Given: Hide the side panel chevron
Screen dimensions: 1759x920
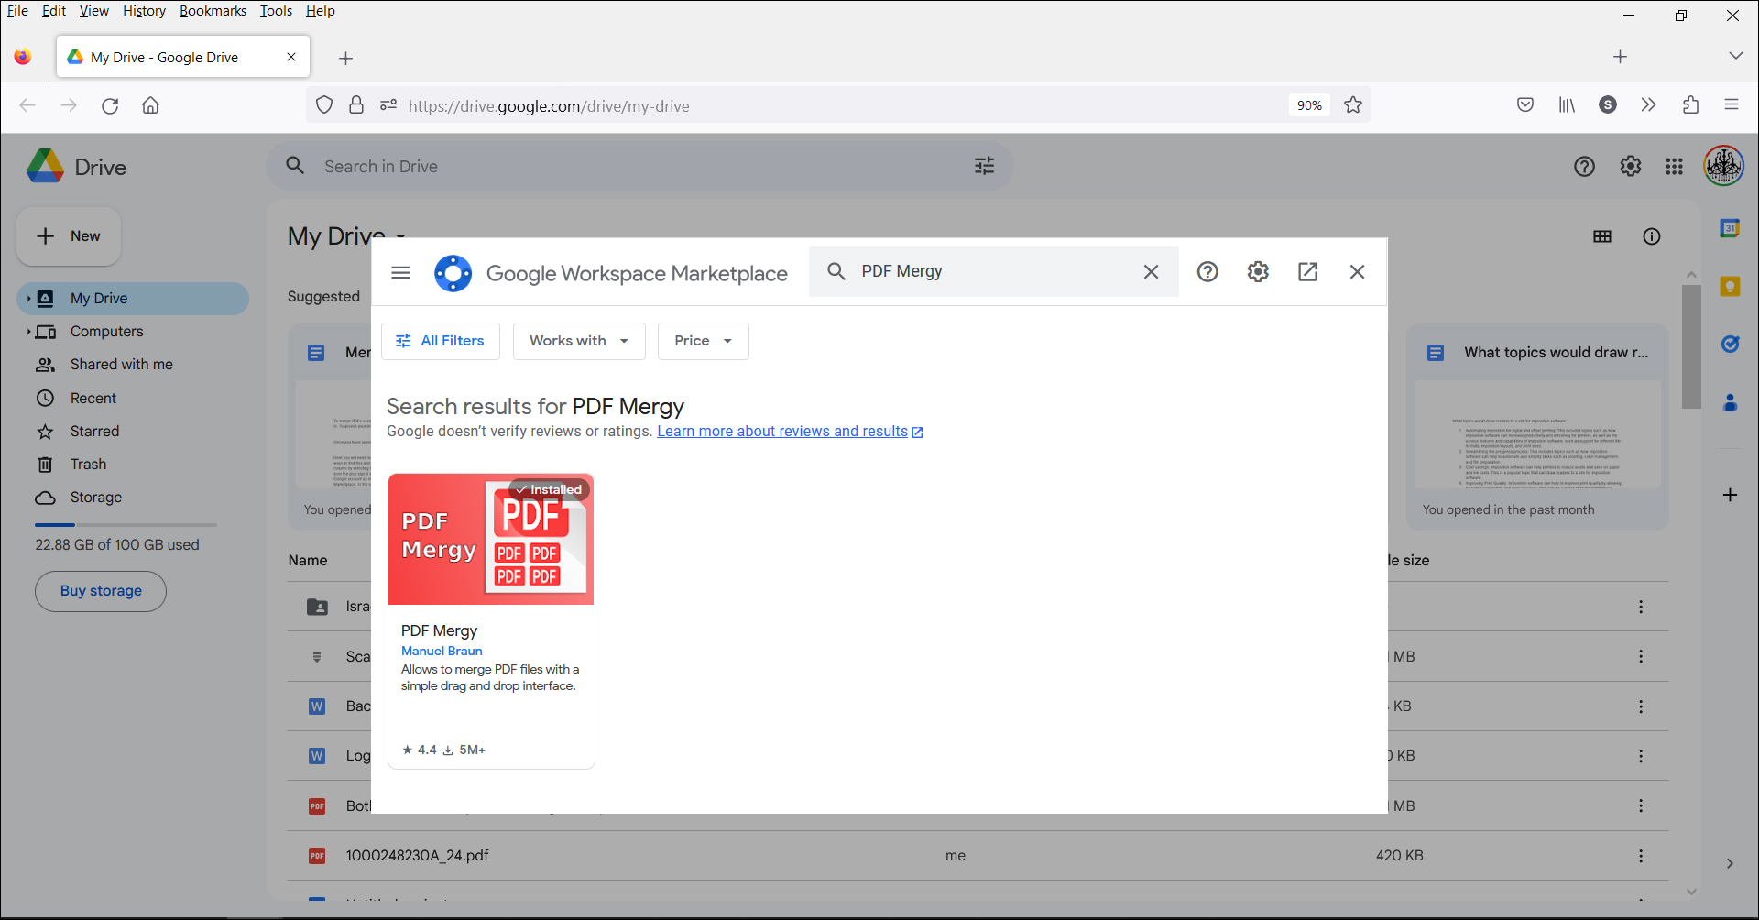Looking at the screenshot, I should coord(1730,863).
